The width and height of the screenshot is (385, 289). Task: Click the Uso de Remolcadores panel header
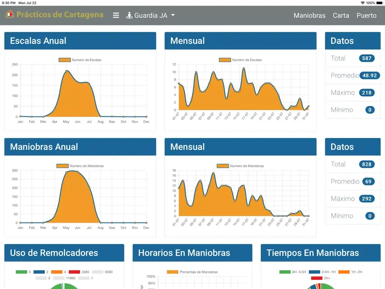[64, 253]
